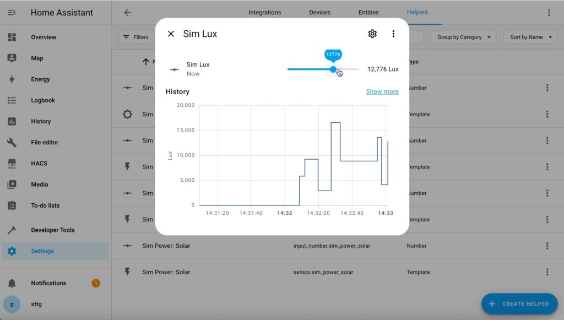Open the page overflow menu in top bar

click(x=549, y=13)
